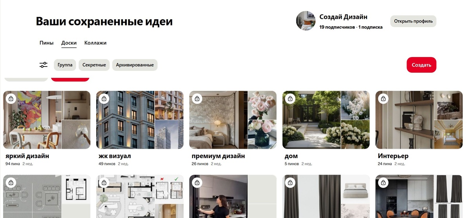Click the Открыть профиль button
Viewport: 470px width, 218px height.
[413, 21]
